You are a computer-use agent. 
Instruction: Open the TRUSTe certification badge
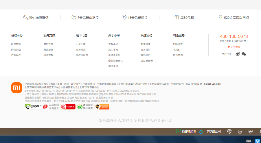point(33,107)
